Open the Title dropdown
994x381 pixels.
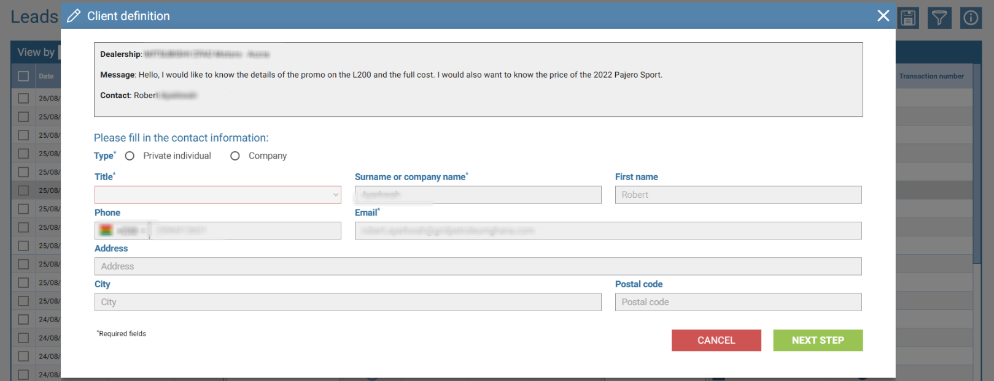tap(218, 195)
